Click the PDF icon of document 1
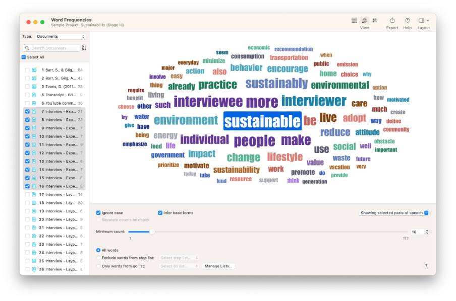This screenshot has height=301, width=456. 34,70
